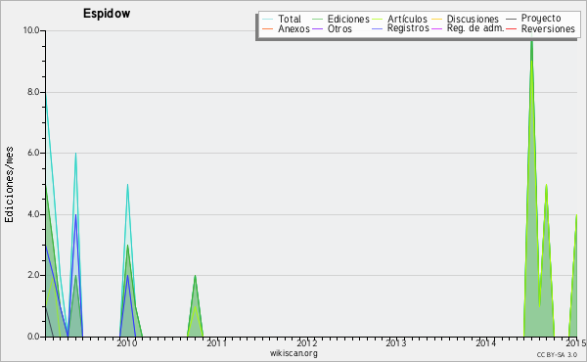
Task: Click the '2014' x-axis label
Action: coord(486,342)
